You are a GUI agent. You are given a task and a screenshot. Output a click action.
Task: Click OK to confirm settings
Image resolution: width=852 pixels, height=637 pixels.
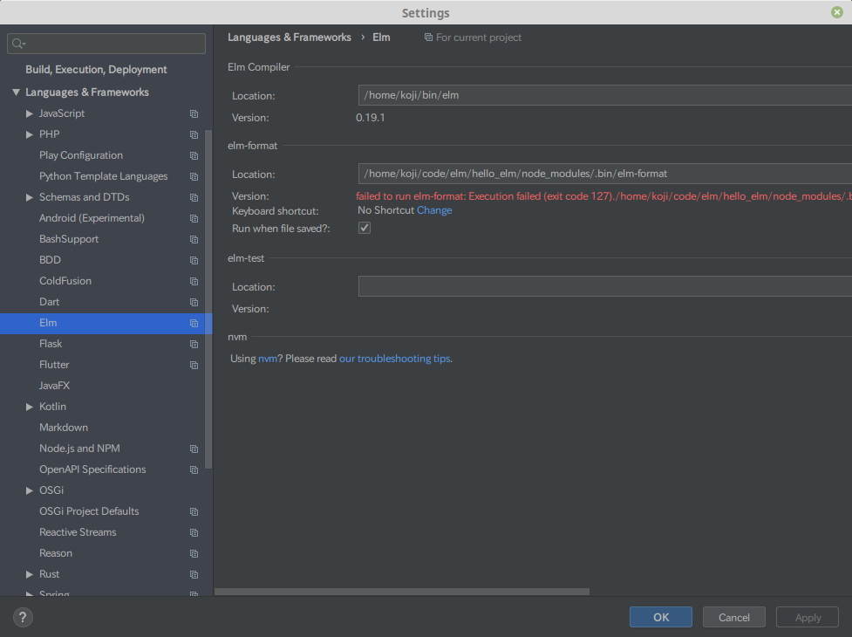point(661,617)
